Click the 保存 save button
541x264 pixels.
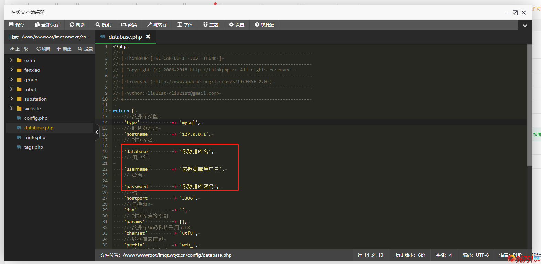(17, 25)
